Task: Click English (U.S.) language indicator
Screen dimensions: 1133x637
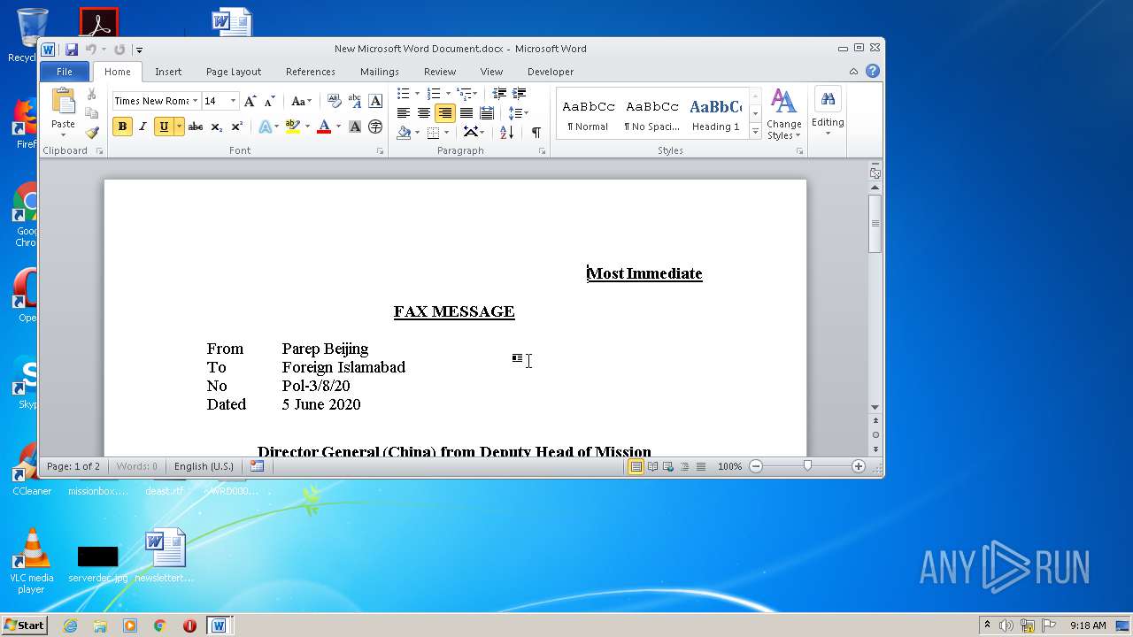Action: 204,466
